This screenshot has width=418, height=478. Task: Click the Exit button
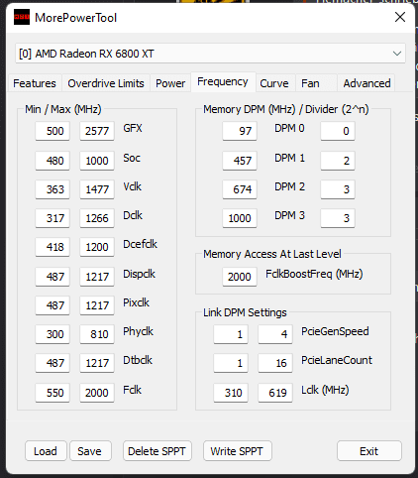tap(368, 451)
